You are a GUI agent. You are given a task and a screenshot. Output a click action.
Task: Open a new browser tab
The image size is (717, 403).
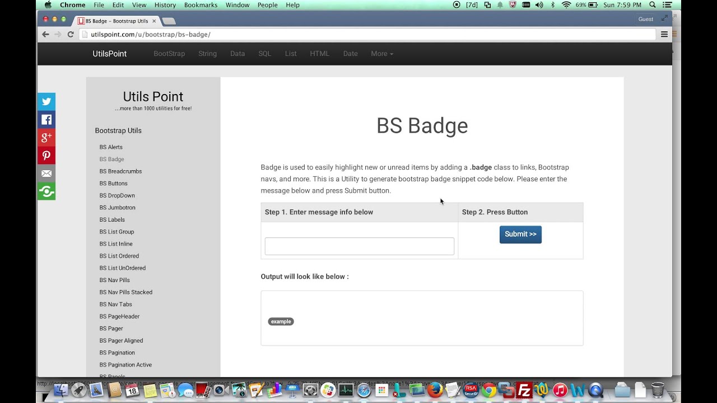point(169,21)
